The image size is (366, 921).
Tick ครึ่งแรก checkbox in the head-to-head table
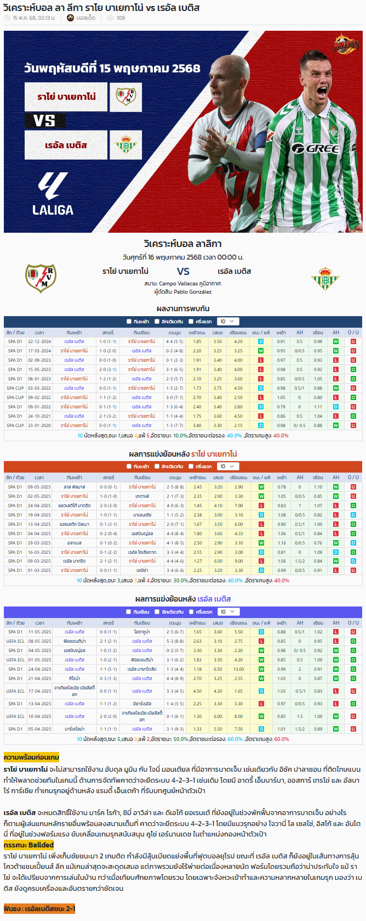coord(191,322)
